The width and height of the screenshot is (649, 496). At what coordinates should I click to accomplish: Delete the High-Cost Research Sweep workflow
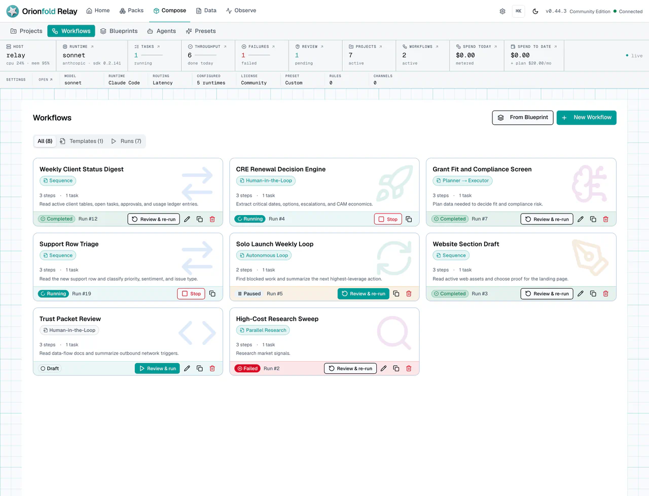tap(409, 369)
